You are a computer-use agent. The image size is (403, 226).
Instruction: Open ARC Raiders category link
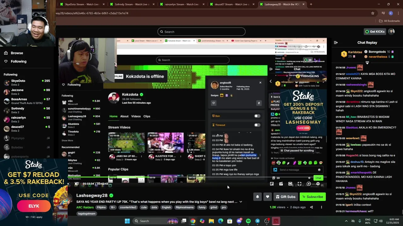85,207
